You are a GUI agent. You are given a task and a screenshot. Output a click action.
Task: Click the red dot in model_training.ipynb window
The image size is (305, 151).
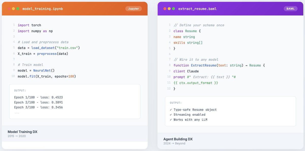point(9,9)
